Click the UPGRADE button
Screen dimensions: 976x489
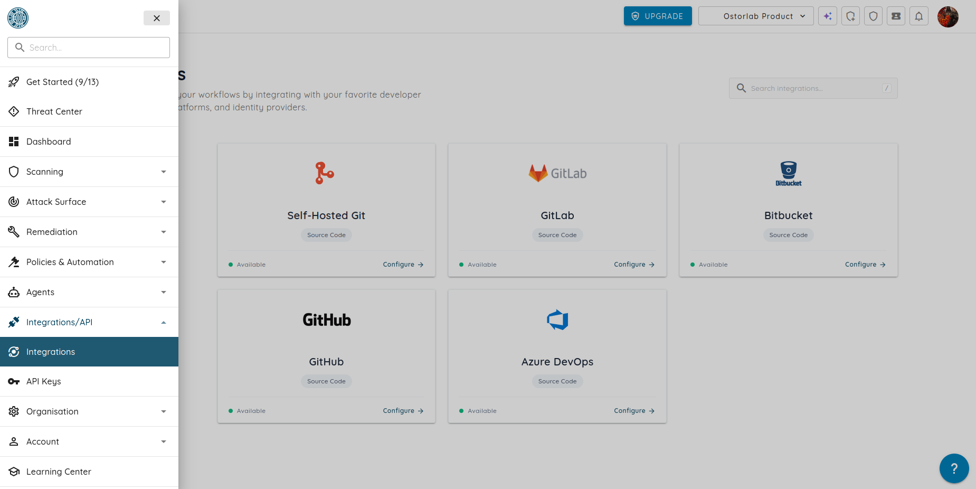pyautogui.click(x=658, y=16)
